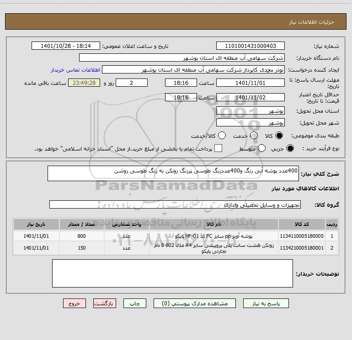Open مشاهده مدارک پیوستی (0) button

(195, 303)
